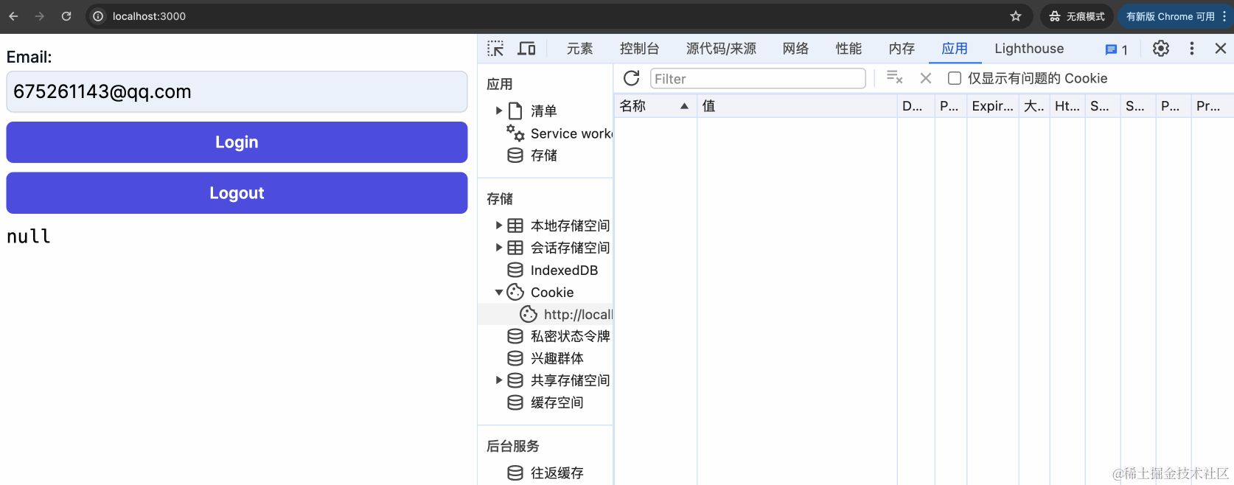Image resolution: width=1234 pixels, height=485 pixels.
Task: Click the 会话存储空间 label
Action: tap(571, 248)
